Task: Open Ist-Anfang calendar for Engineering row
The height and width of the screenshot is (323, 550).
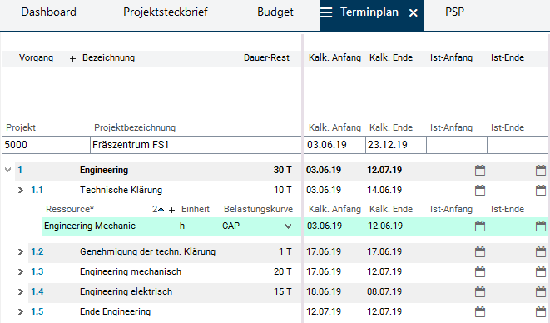Action: 480,171
